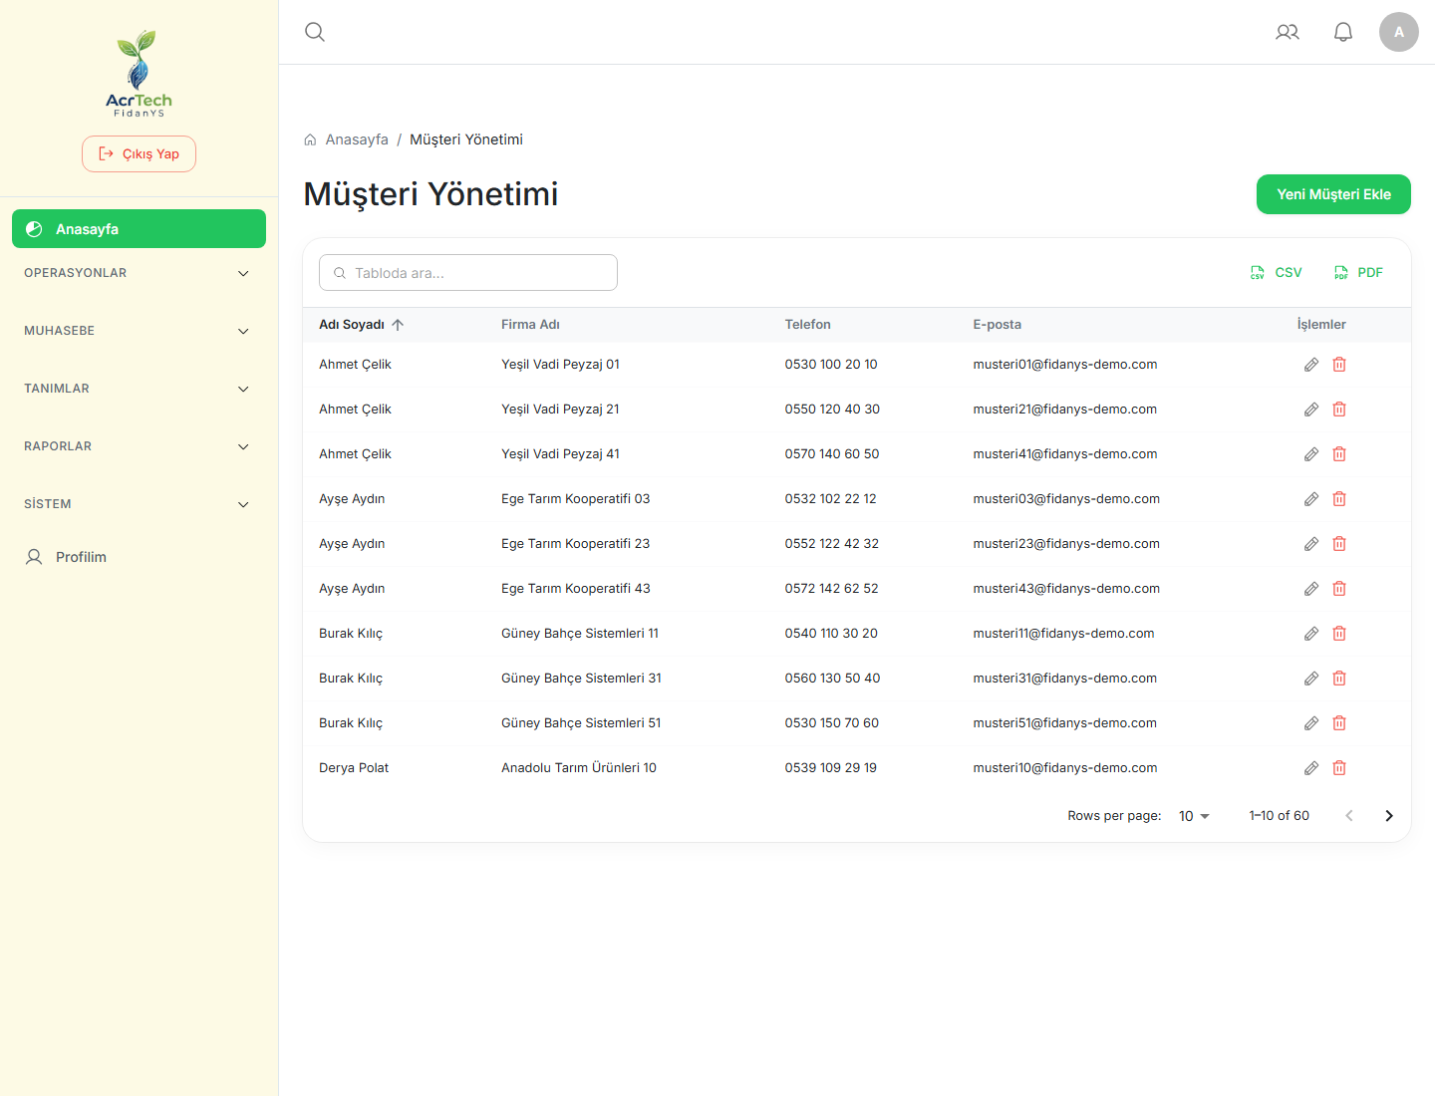The height and width of the screenshot is (1096, 1435).
Task: Delete customer Ege Tarım Kooperatifi 03
Action: [x=1339, y=499]
